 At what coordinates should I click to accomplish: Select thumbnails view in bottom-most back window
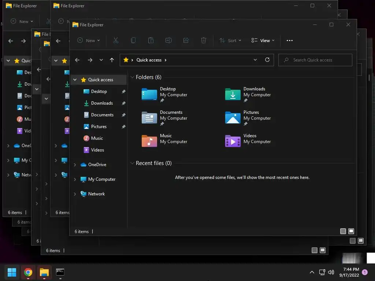[x=323, y=250]
